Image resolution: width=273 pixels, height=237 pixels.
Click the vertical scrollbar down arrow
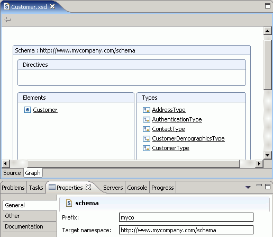point(267,155)
